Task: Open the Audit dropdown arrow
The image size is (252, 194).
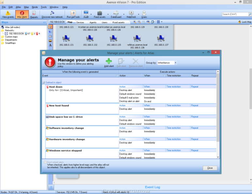Action: (x=91, y=14)
